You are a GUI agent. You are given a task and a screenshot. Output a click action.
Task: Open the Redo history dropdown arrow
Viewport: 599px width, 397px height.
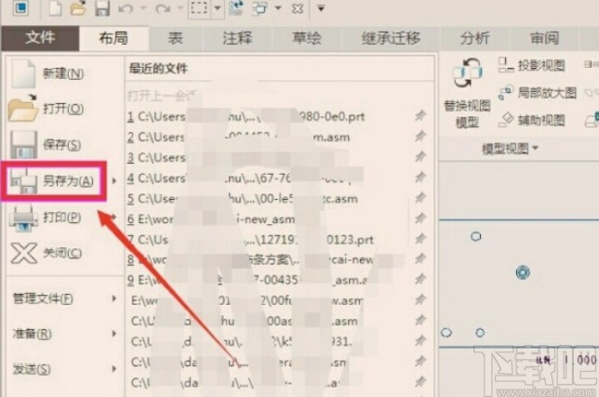180,8
